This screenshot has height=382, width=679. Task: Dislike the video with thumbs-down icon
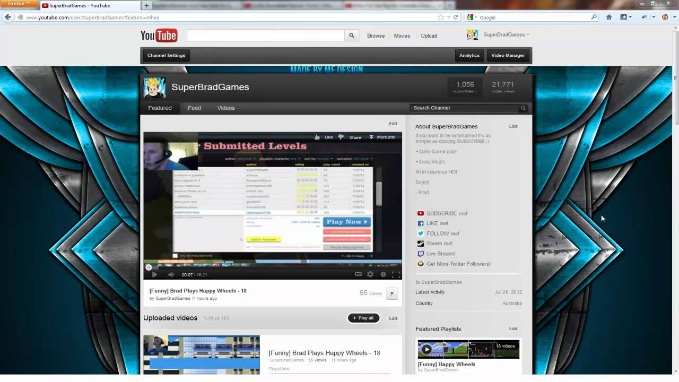(341, 137)
